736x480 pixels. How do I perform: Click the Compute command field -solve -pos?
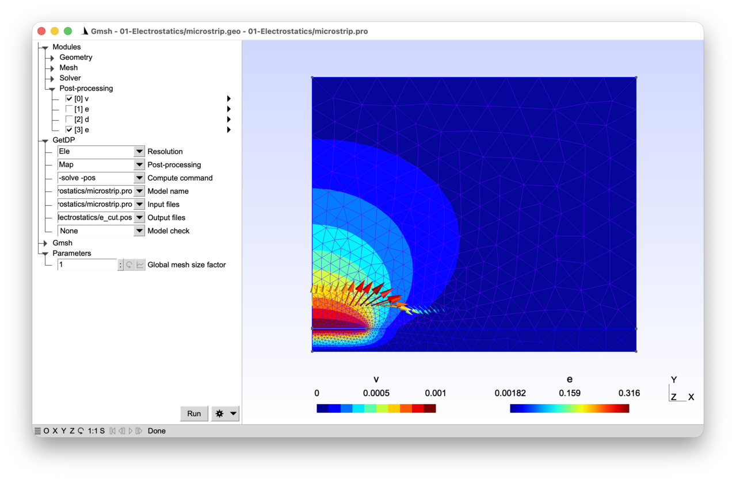(x=96, y=178)
